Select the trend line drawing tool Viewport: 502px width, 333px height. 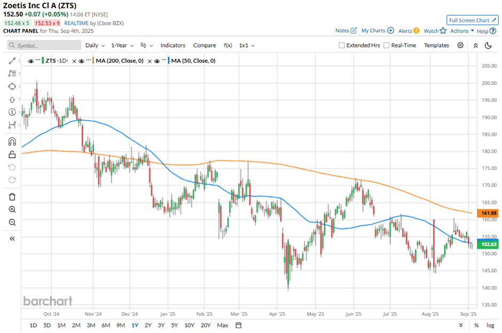click(x=12, y=60)
